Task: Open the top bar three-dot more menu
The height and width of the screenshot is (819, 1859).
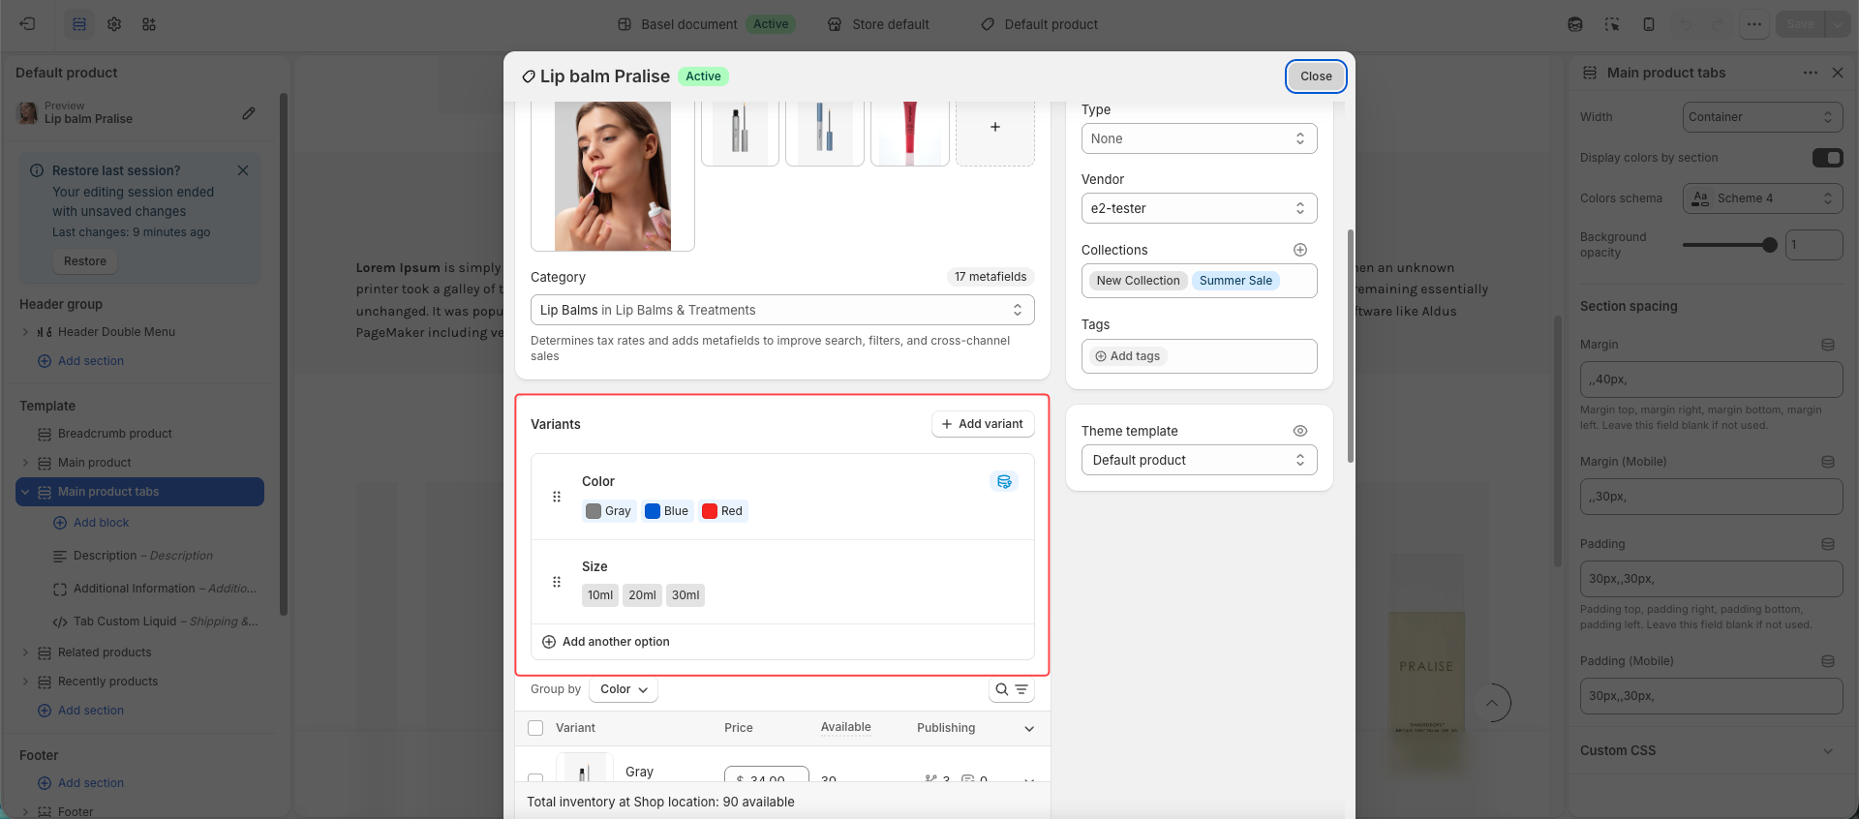Action: 1754,24
